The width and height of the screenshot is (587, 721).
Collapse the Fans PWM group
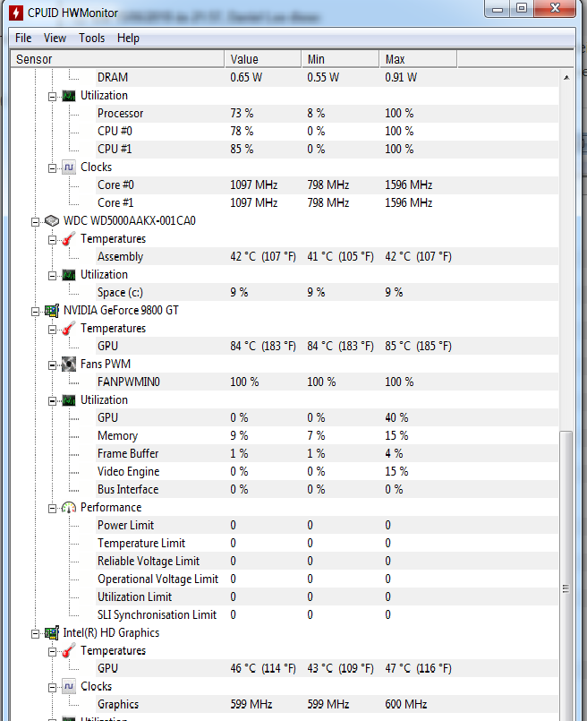click(x=53, y=365)
